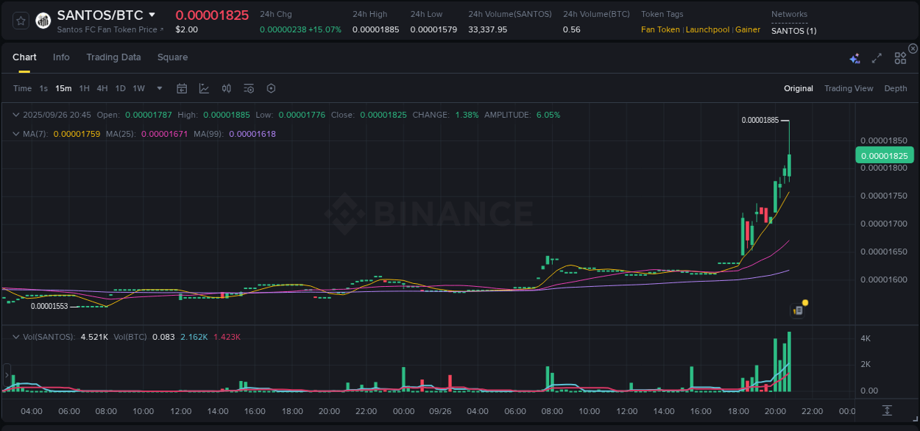The height and width of the screenshot is (431, 920).
Task: Switch to the Trading Data tab
Action: pyautogui.click(x=113, y=57)
